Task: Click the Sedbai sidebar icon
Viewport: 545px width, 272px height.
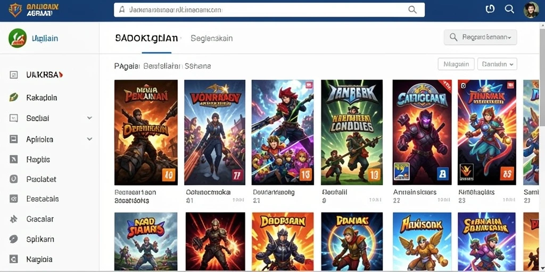Action: [13, 118]
